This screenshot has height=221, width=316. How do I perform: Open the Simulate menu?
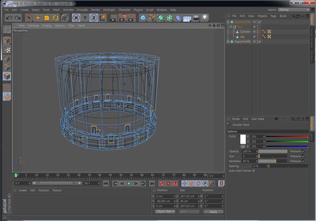(82, 10)
